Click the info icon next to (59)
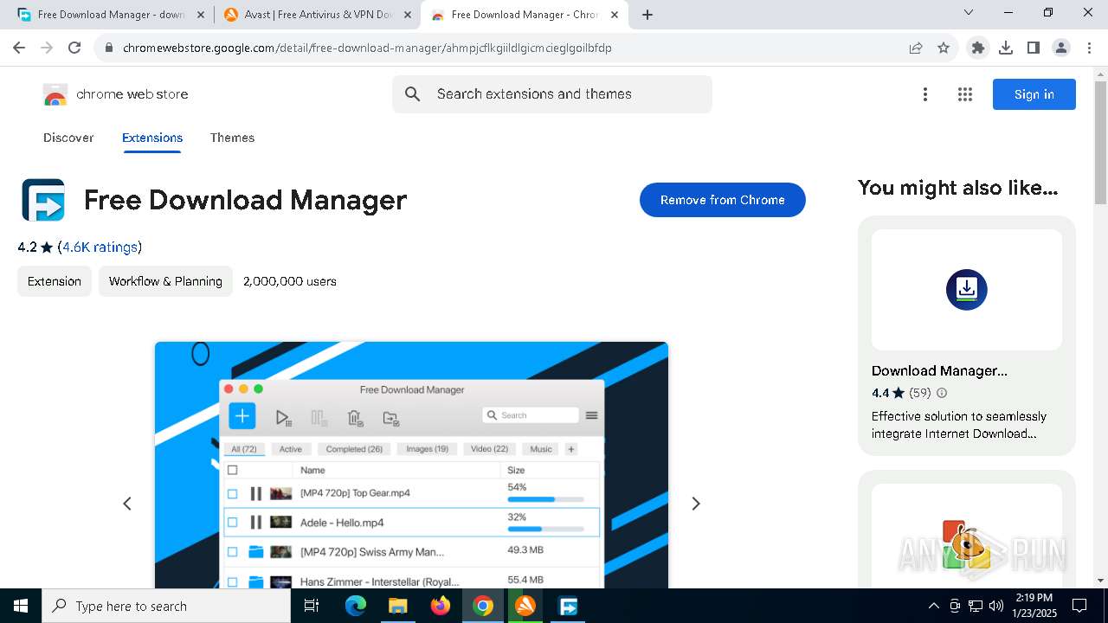The width and height of the screenshot is (1108, 623). point(942,393)
